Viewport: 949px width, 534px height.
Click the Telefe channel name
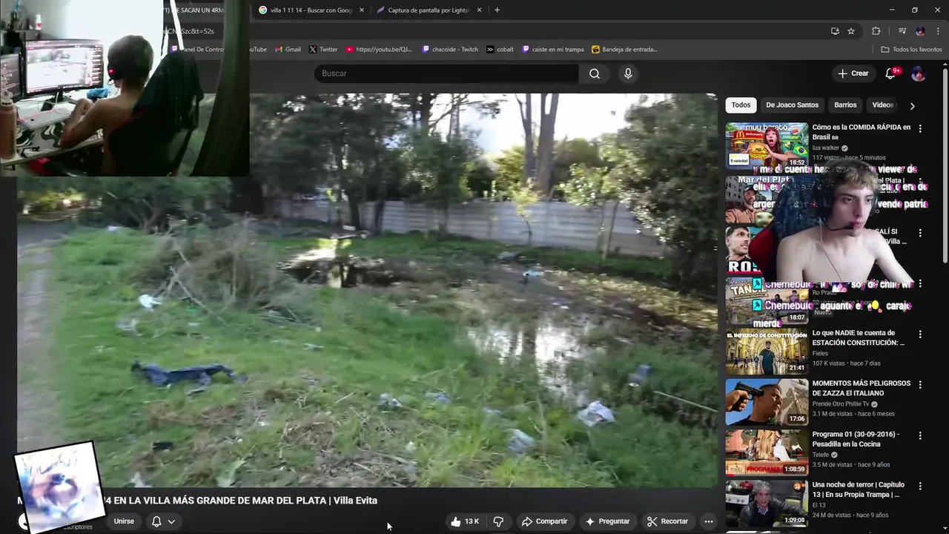[x=821, y=455]
